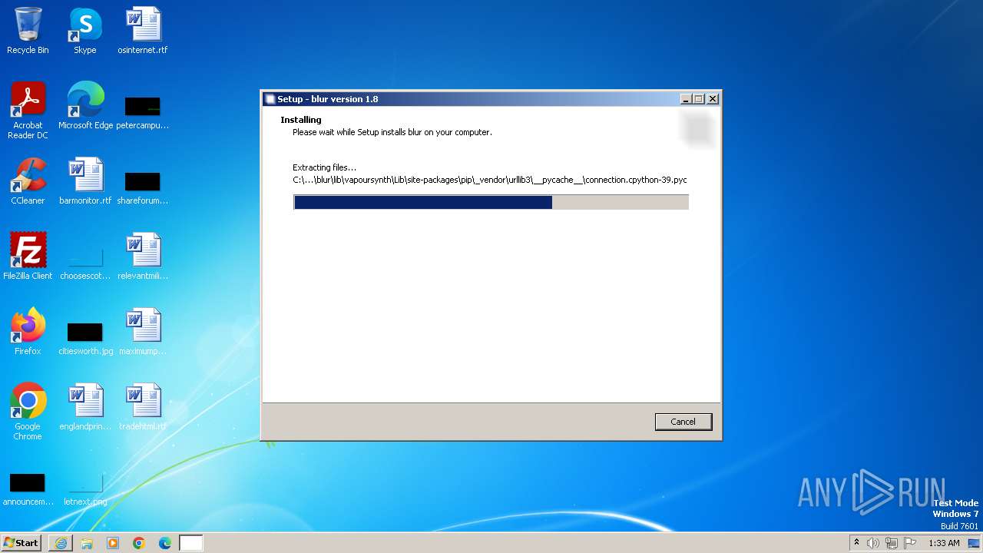The height and width of the screenshot is (553, 983).
Task: Open Edge from the taskbar
Action: click(165, 543)
